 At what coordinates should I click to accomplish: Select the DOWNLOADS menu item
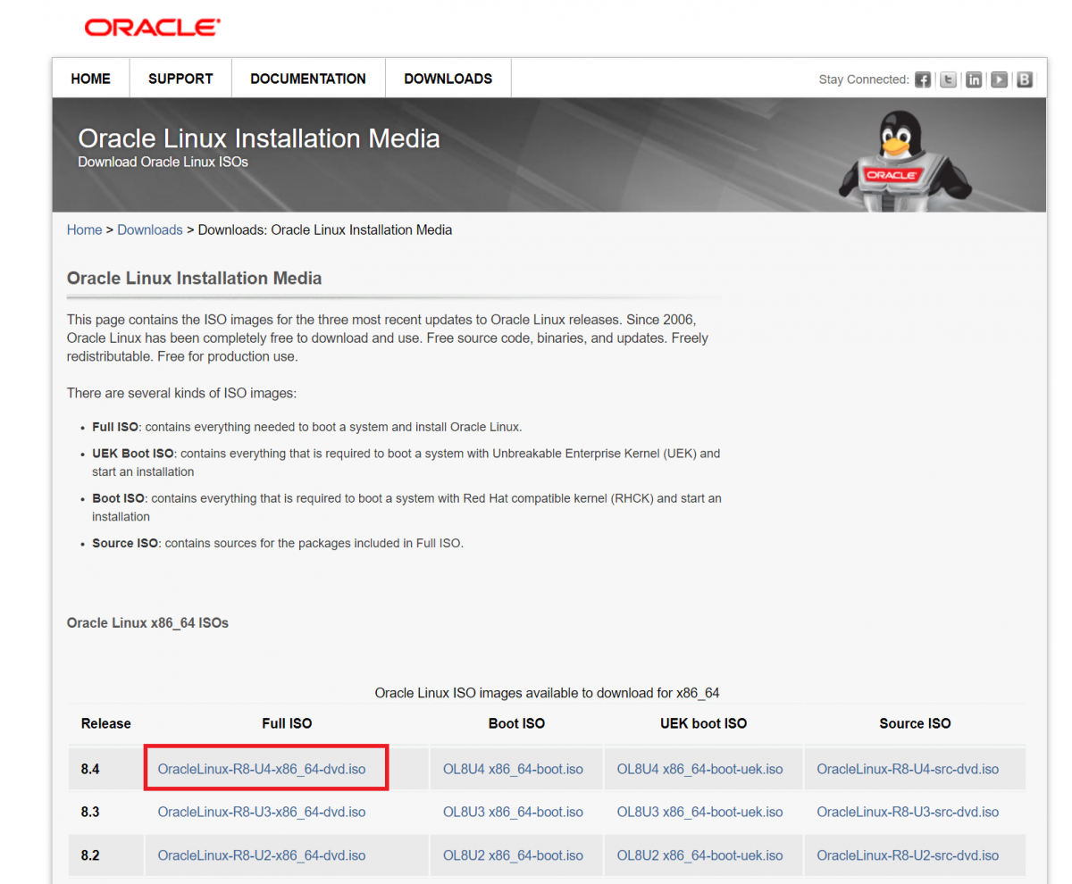(x=448, y=79)
